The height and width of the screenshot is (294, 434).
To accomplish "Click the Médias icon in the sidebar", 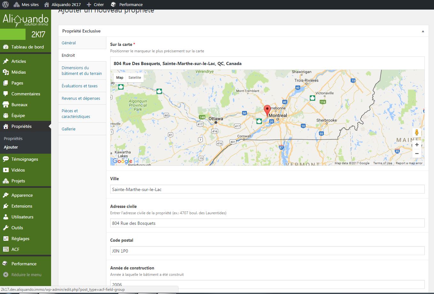I will point(6,72).
